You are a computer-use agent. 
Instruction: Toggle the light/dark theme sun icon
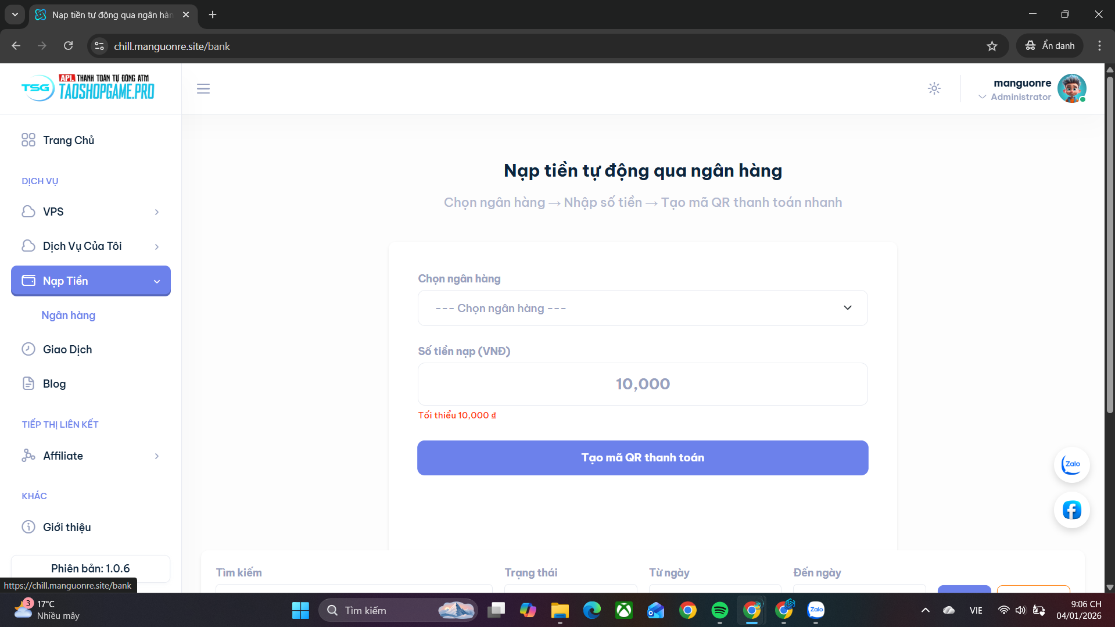click(x=934, y=88)
